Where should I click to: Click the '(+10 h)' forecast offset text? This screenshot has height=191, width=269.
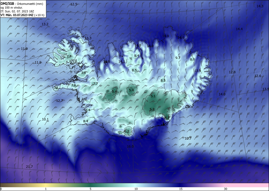(x=39, y=15)
